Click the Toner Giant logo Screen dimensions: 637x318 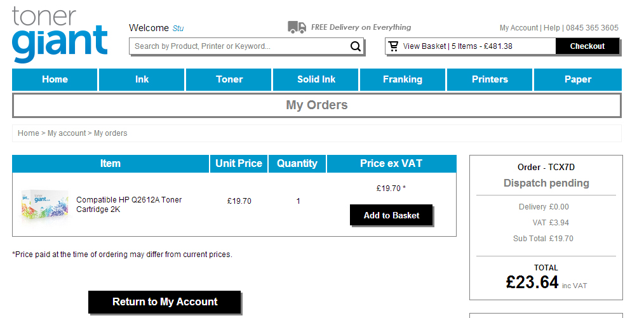[x=60, y=35]
